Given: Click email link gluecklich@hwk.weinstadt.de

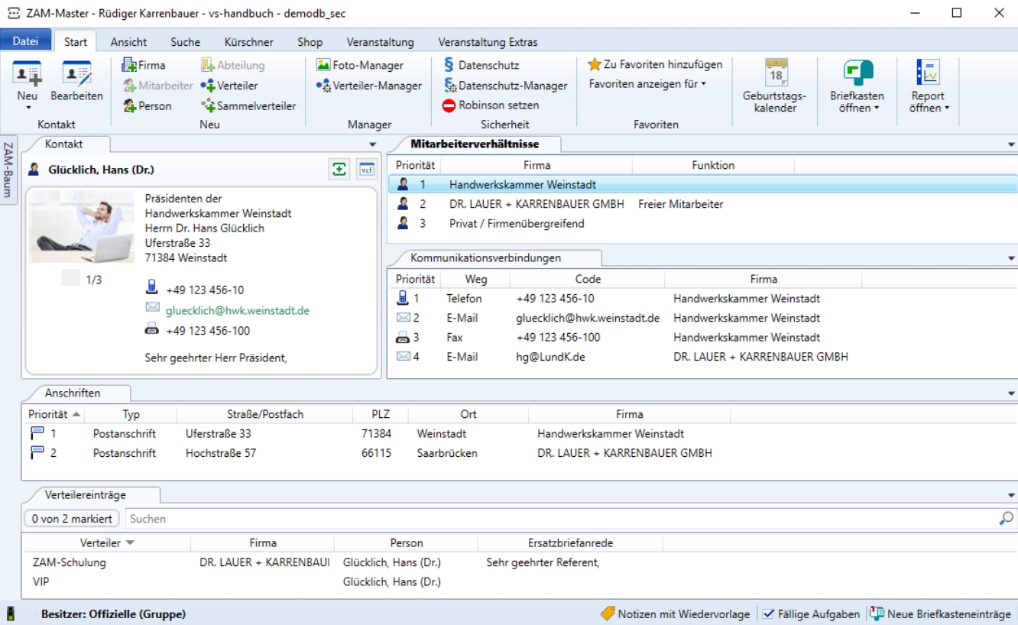Looking at the screenshot, I should tap(238, 311).
